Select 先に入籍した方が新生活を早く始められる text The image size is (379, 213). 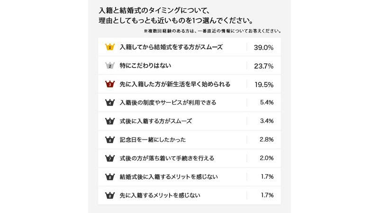(175, 84)
